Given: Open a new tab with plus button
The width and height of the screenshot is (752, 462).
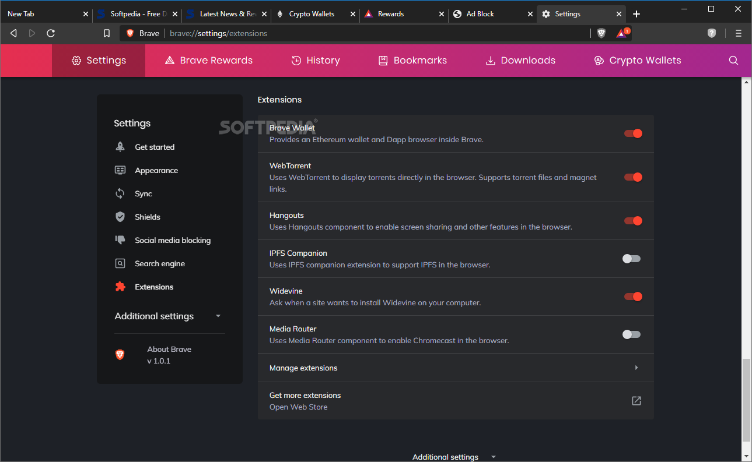Looking at the screenshot, I should tap(636, 14).
